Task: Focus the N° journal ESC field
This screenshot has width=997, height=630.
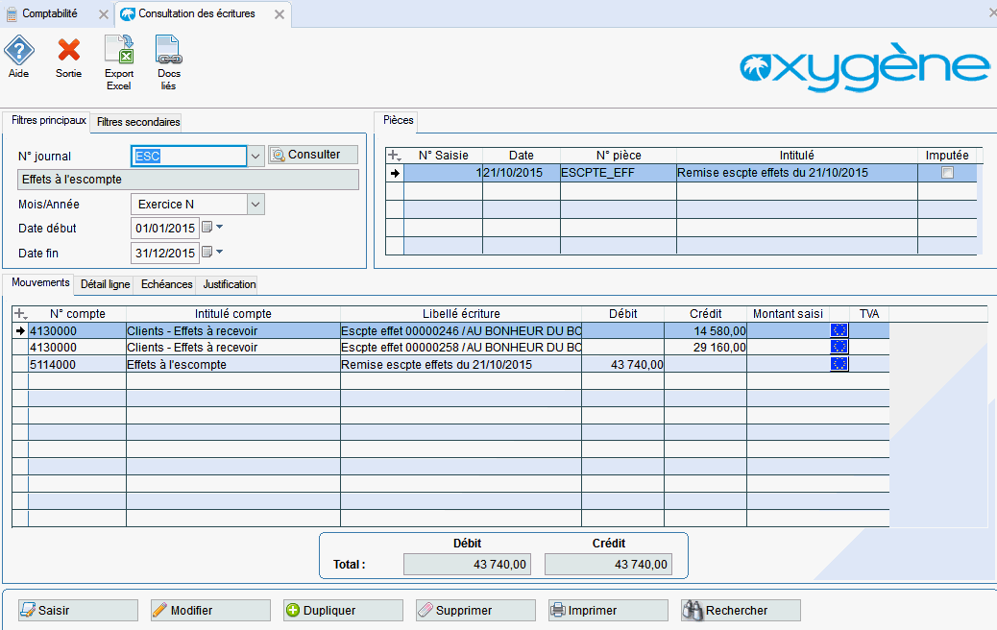Action: [189, 157]
